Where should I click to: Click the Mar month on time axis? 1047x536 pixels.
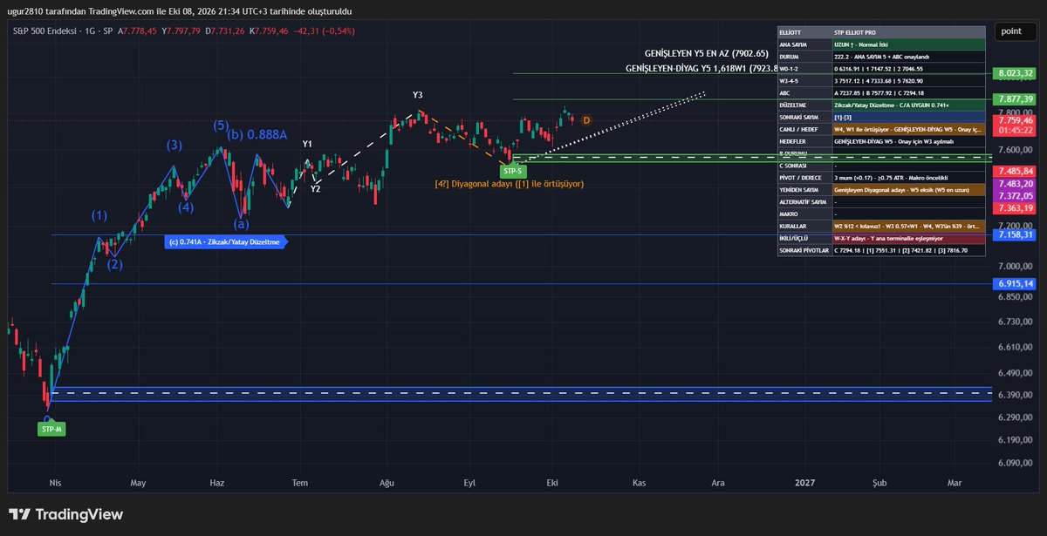pos(955,482)
